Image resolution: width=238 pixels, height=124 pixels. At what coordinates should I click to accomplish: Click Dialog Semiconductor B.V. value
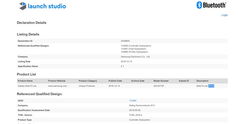(x=142, y=105)
